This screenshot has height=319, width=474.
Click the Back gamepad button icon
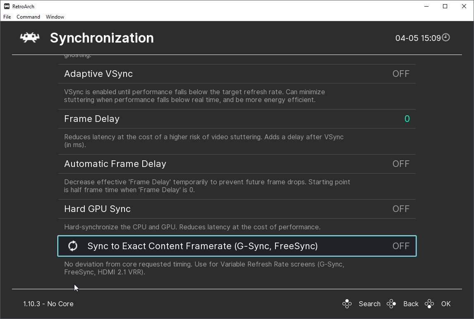[391, 304]
